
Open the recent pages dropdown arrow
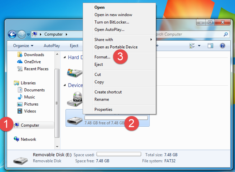click(28, 34)
